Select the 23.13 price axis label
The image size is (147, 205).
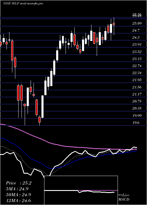pyautogui.click(x=137, y=59)
